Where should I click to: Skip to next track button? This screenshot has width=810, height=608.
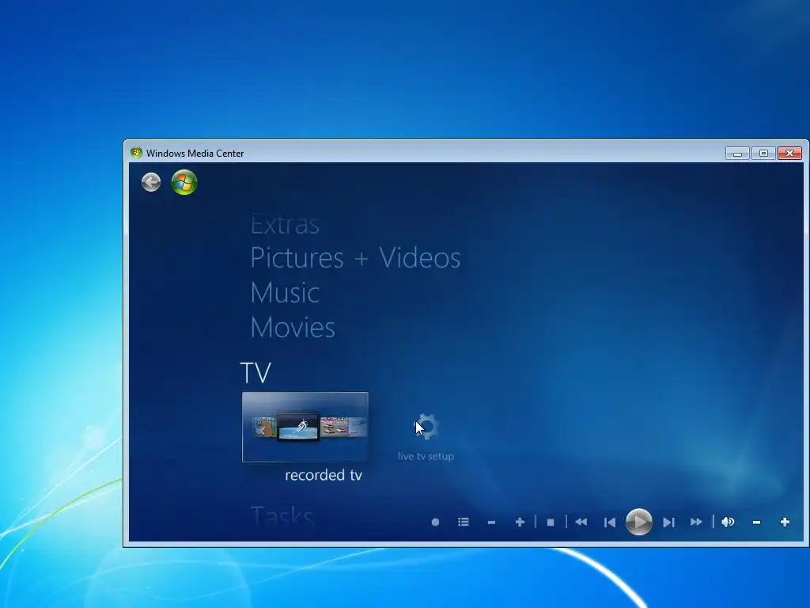click(x=668, y=522)
